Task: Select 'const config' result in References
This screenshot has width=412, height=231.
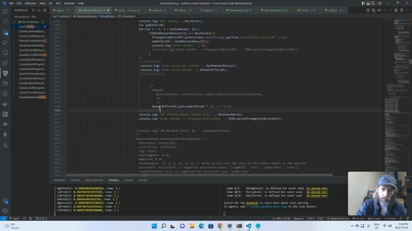Action: (31, 26)
